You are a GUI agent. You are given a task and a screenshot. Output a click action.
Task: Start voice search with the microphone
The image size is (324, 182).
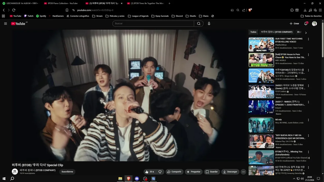click(x=209, y=24)
